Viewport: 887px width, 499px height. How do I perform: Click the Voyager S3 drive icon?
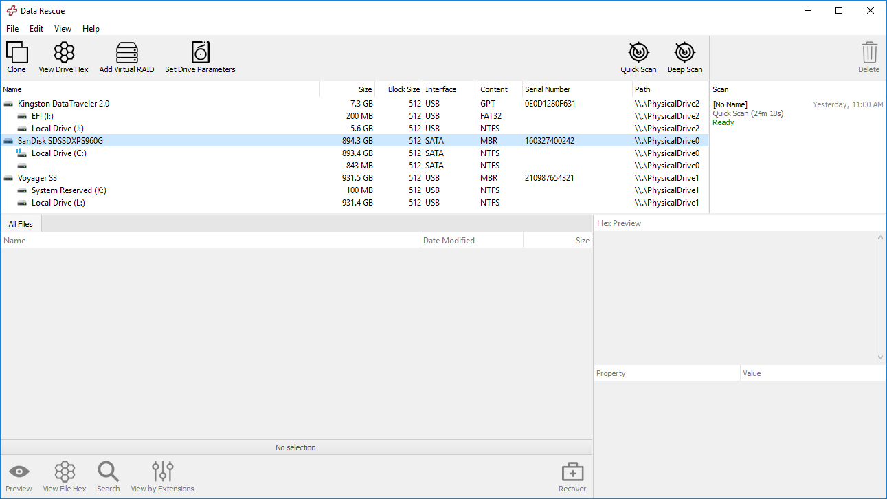click(8, 178)
